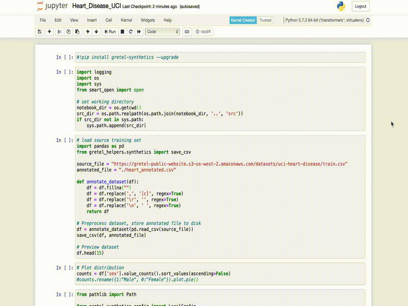Open the Insert menu

coord(92,20)
